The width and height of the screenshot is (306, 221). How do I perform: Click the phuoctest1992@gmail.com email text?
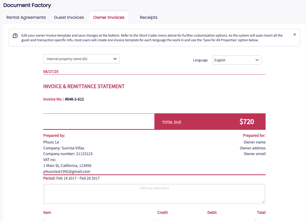pos(67,172)
